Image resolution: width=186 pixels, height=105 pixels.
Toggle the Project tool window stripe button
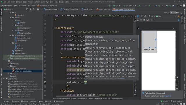[1, 12]
